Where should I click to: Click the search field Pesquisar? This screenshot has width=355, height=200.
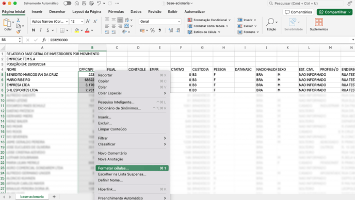(305, 4)
